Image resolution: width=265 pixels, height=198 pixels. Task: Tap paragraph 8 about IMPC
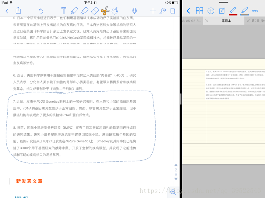point(74,141)
